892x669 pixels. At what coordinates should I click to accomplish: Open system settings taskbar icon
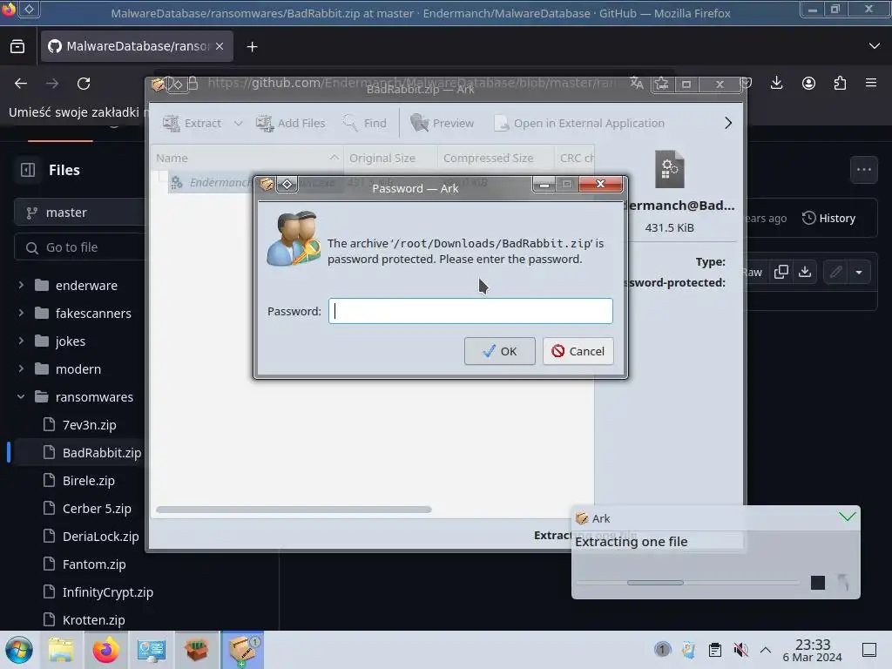[x=152, y=650]
